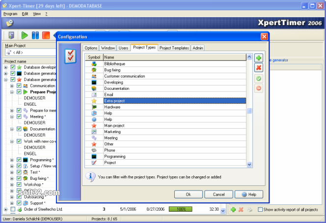Screen dimensions: 326x223
Task: Toggle checkbox for Support project
Action: pos(19,203)
